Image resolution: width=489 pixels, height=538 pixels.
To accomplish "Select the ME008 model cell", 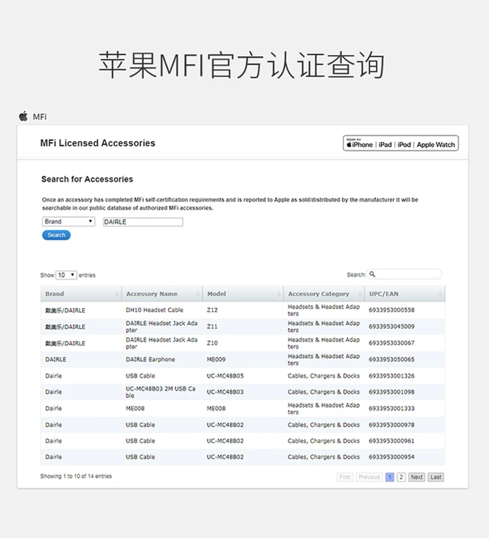I will [216, 408].
